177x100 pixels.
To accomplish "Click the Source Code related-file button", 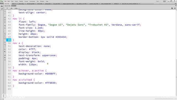I will (x=7, y=6).
